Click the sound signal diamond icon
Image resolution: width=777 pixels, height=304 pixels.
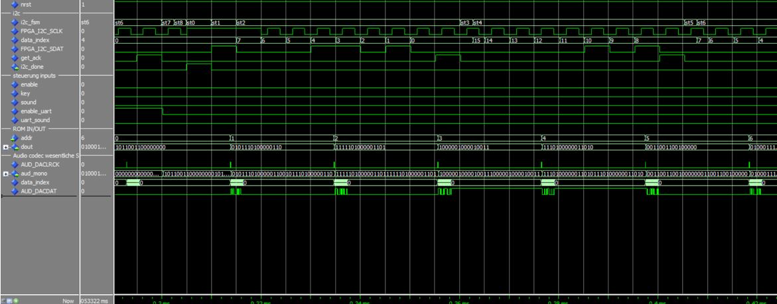point(15,102)
